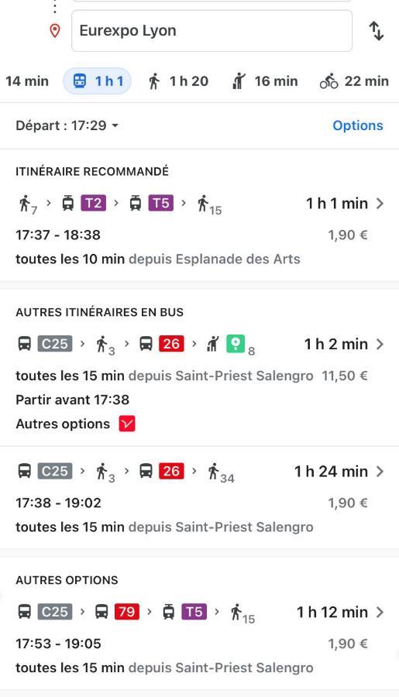Open the Options link
Viewport: 399px width, 697px height.
coord(358,125)
